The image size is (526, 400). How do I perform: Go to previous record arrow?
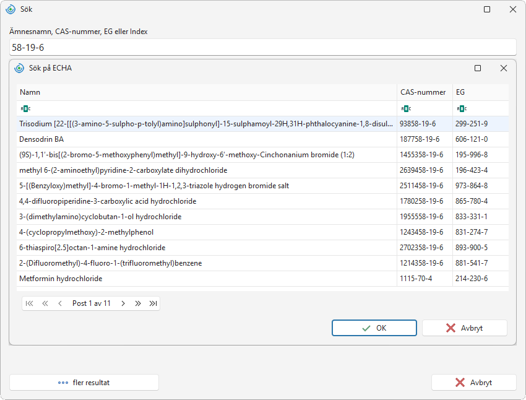[x=60, y=303]
